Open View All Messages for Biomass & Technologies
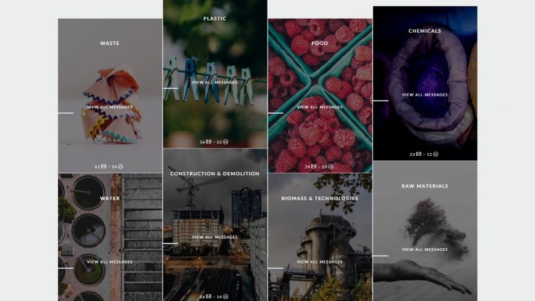 click(x=320, y=262)
